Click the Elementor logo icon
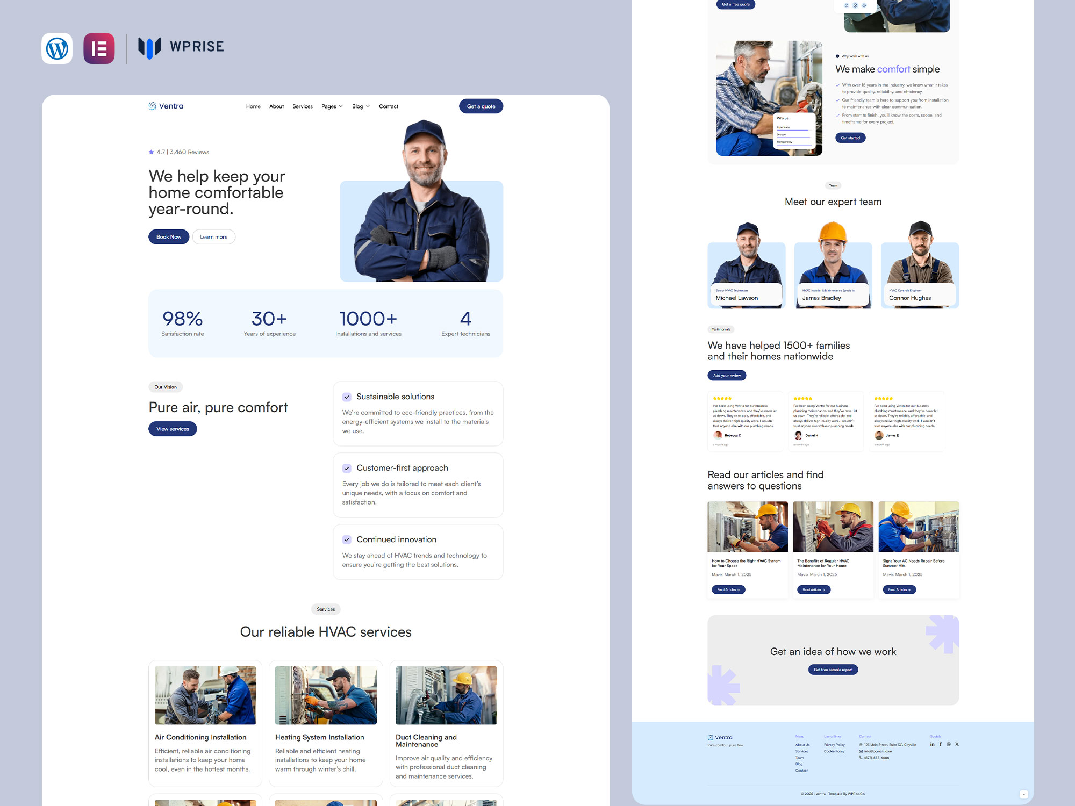Image resolution: width=1075 pixels, height=806 pixels. [99, 49]
